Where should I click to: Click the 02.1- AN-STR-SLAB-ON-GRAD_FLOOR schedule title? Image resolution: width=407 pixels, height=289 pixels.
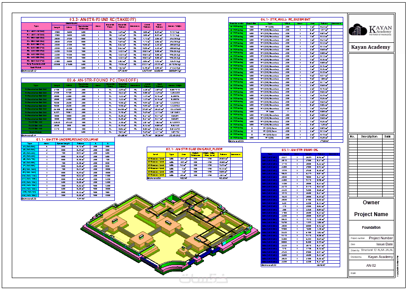pos(194,149)
